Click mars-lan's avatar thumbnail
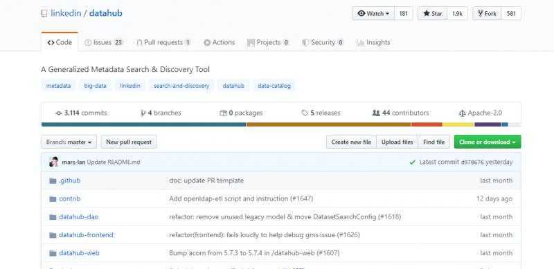 (x=54, y=162)
